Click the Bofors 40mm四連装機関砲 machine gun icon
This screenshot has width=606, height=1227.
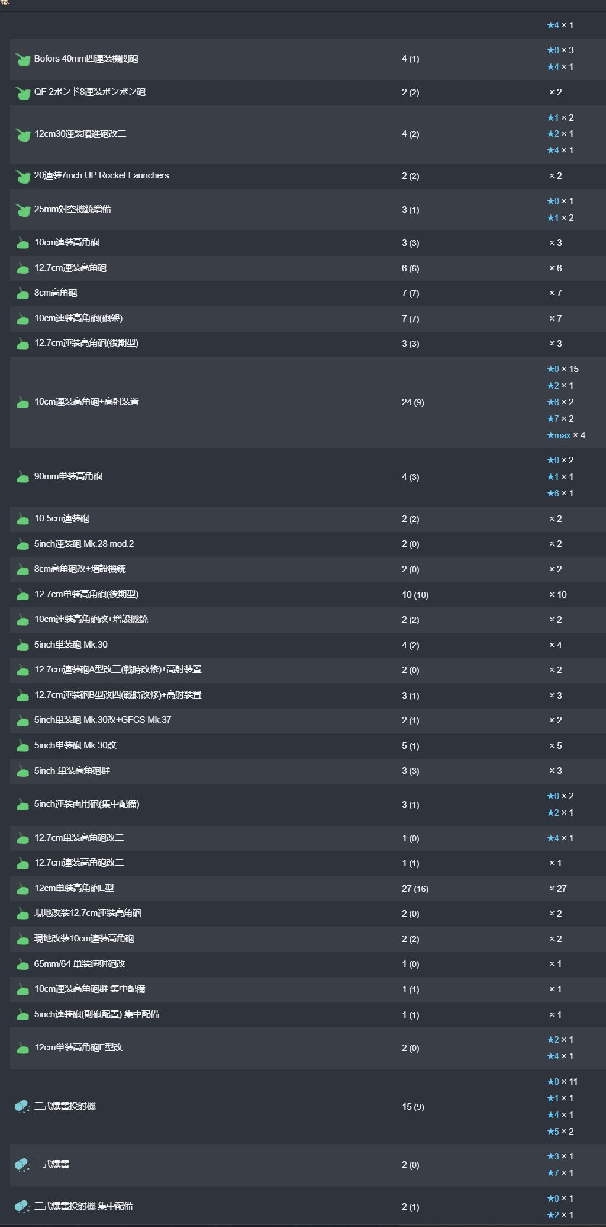[23, 59]
